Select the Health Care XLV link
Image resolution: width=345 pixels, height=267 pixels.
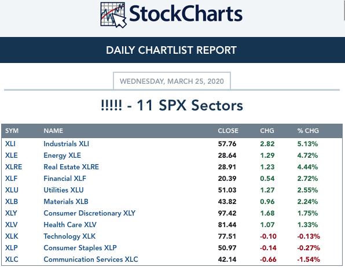(x=70, y=225)
